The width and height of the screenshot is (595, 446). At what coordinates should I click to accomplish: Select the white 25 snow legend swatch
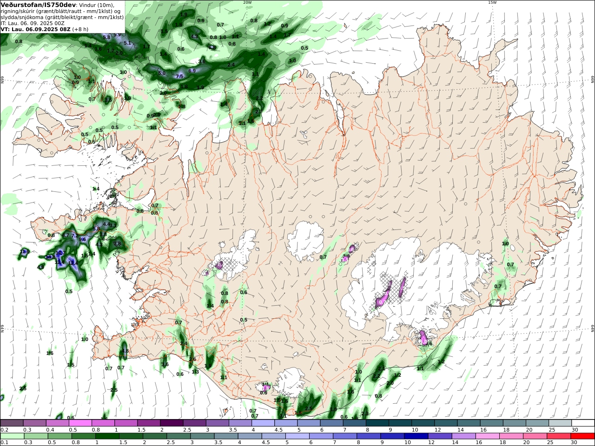click(x=560, y=423)
